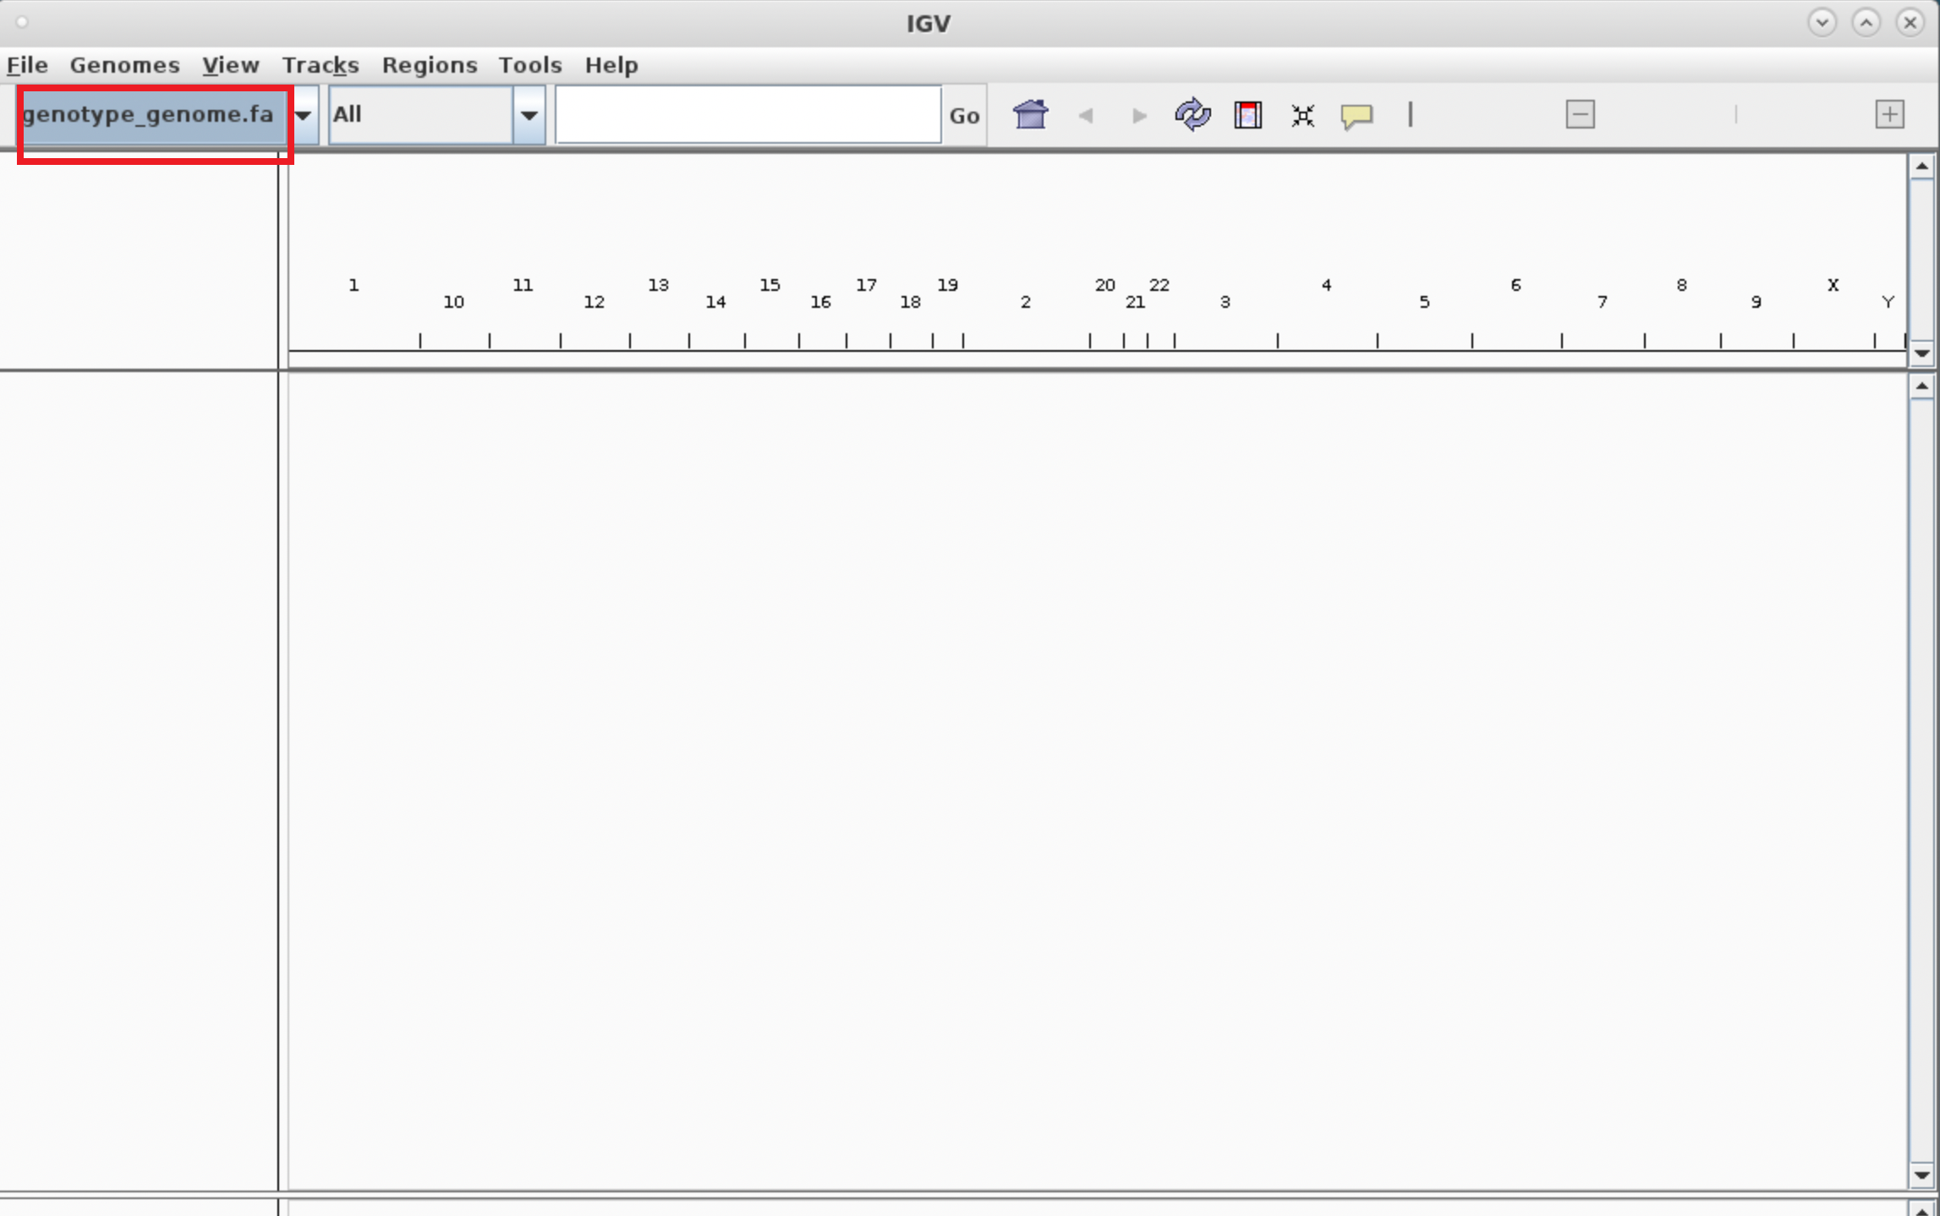
Task: Open the Regions menu
Action: pyautogui.click(x=430, y=65)
